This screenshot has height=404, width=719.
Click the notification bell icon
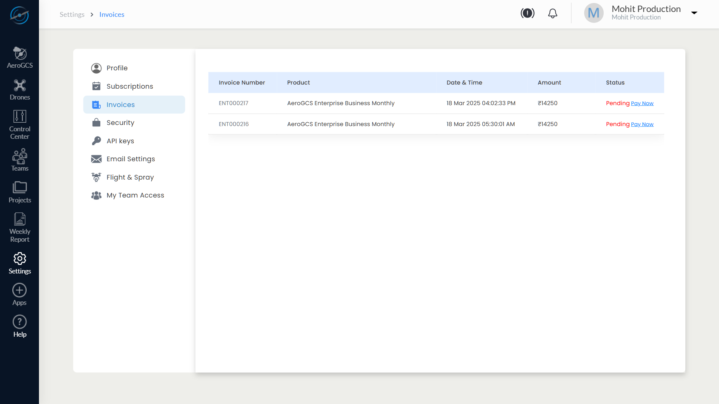[552, 13]
